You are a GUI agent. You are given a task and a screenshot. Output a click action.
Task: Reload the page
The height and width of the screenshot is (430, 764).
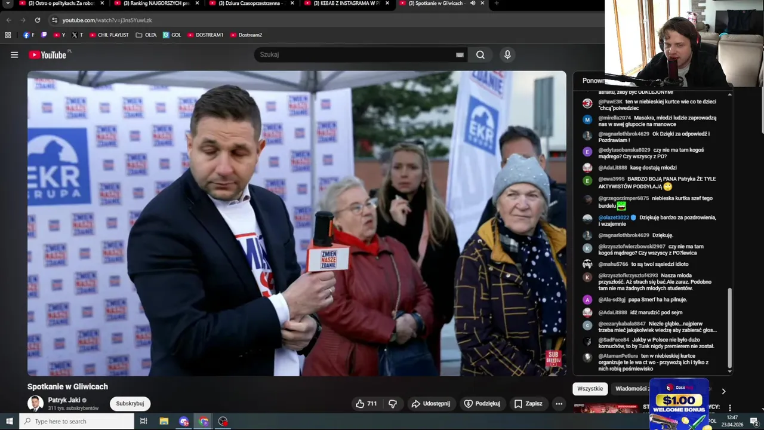tap(37, 20)
